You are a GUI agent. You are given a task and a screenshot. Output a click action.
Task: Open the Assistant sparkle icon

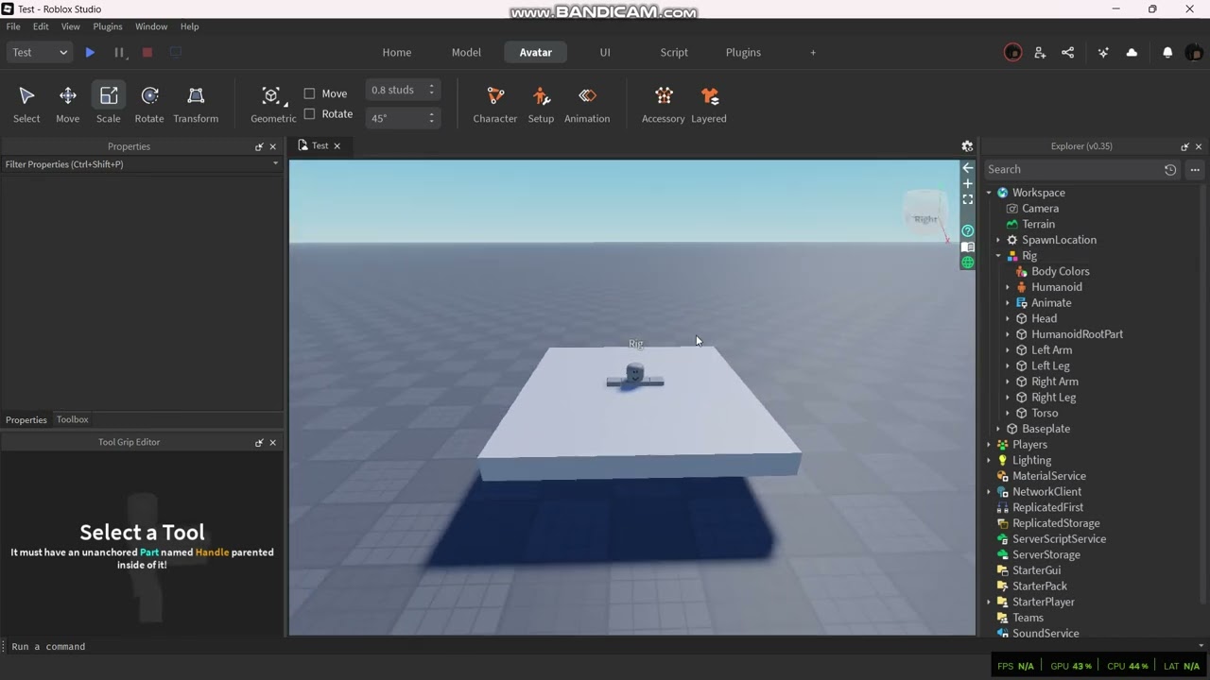click(x=1103, y=53)
